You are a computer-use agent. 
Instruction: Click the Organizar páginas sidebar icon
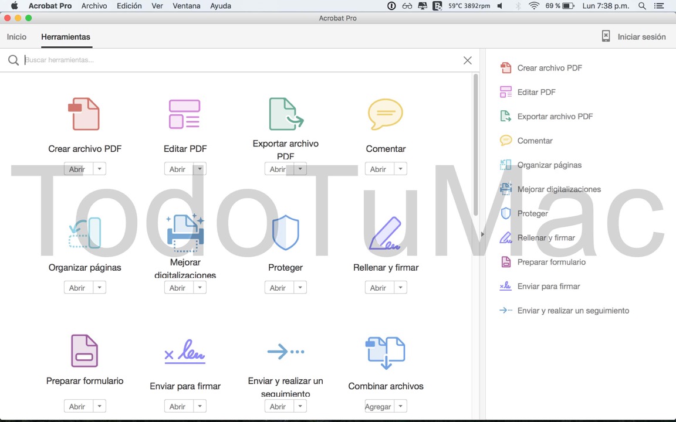(505, 165)
